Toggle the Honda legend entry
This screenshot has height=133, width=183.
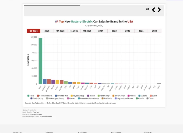(132, 96)
